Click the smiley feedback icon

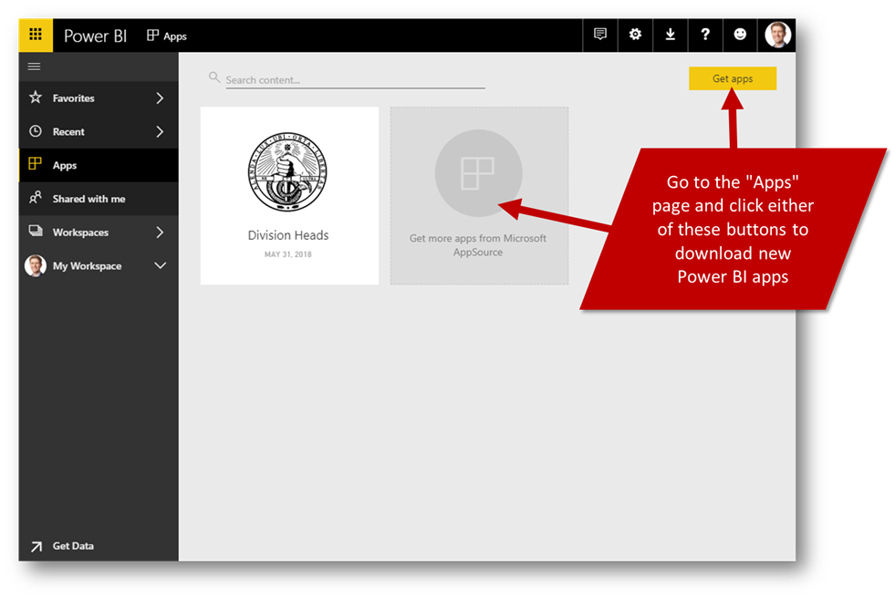coord(740,35)
